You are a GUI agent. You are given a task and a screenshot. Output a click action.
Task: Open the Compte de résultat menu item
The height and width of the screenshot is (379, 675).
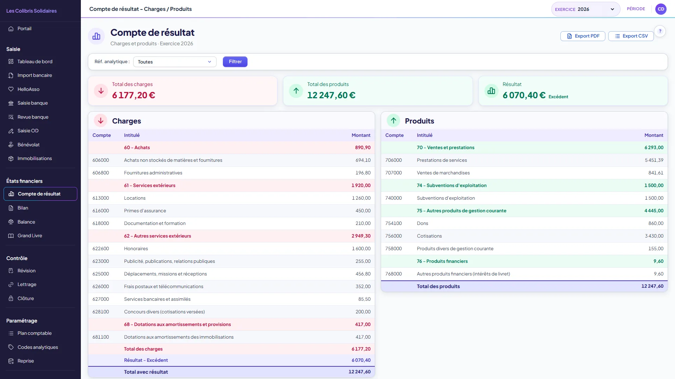40,194
